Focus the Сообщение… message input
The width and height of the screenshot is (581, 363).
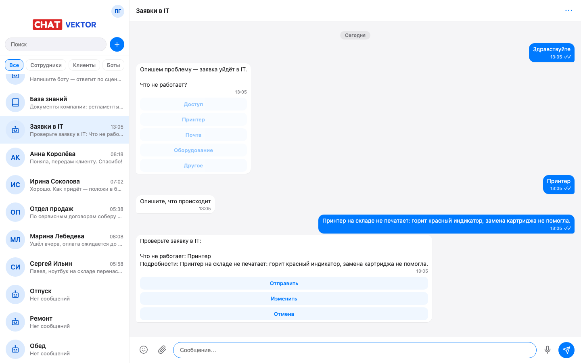click(355, 350)
